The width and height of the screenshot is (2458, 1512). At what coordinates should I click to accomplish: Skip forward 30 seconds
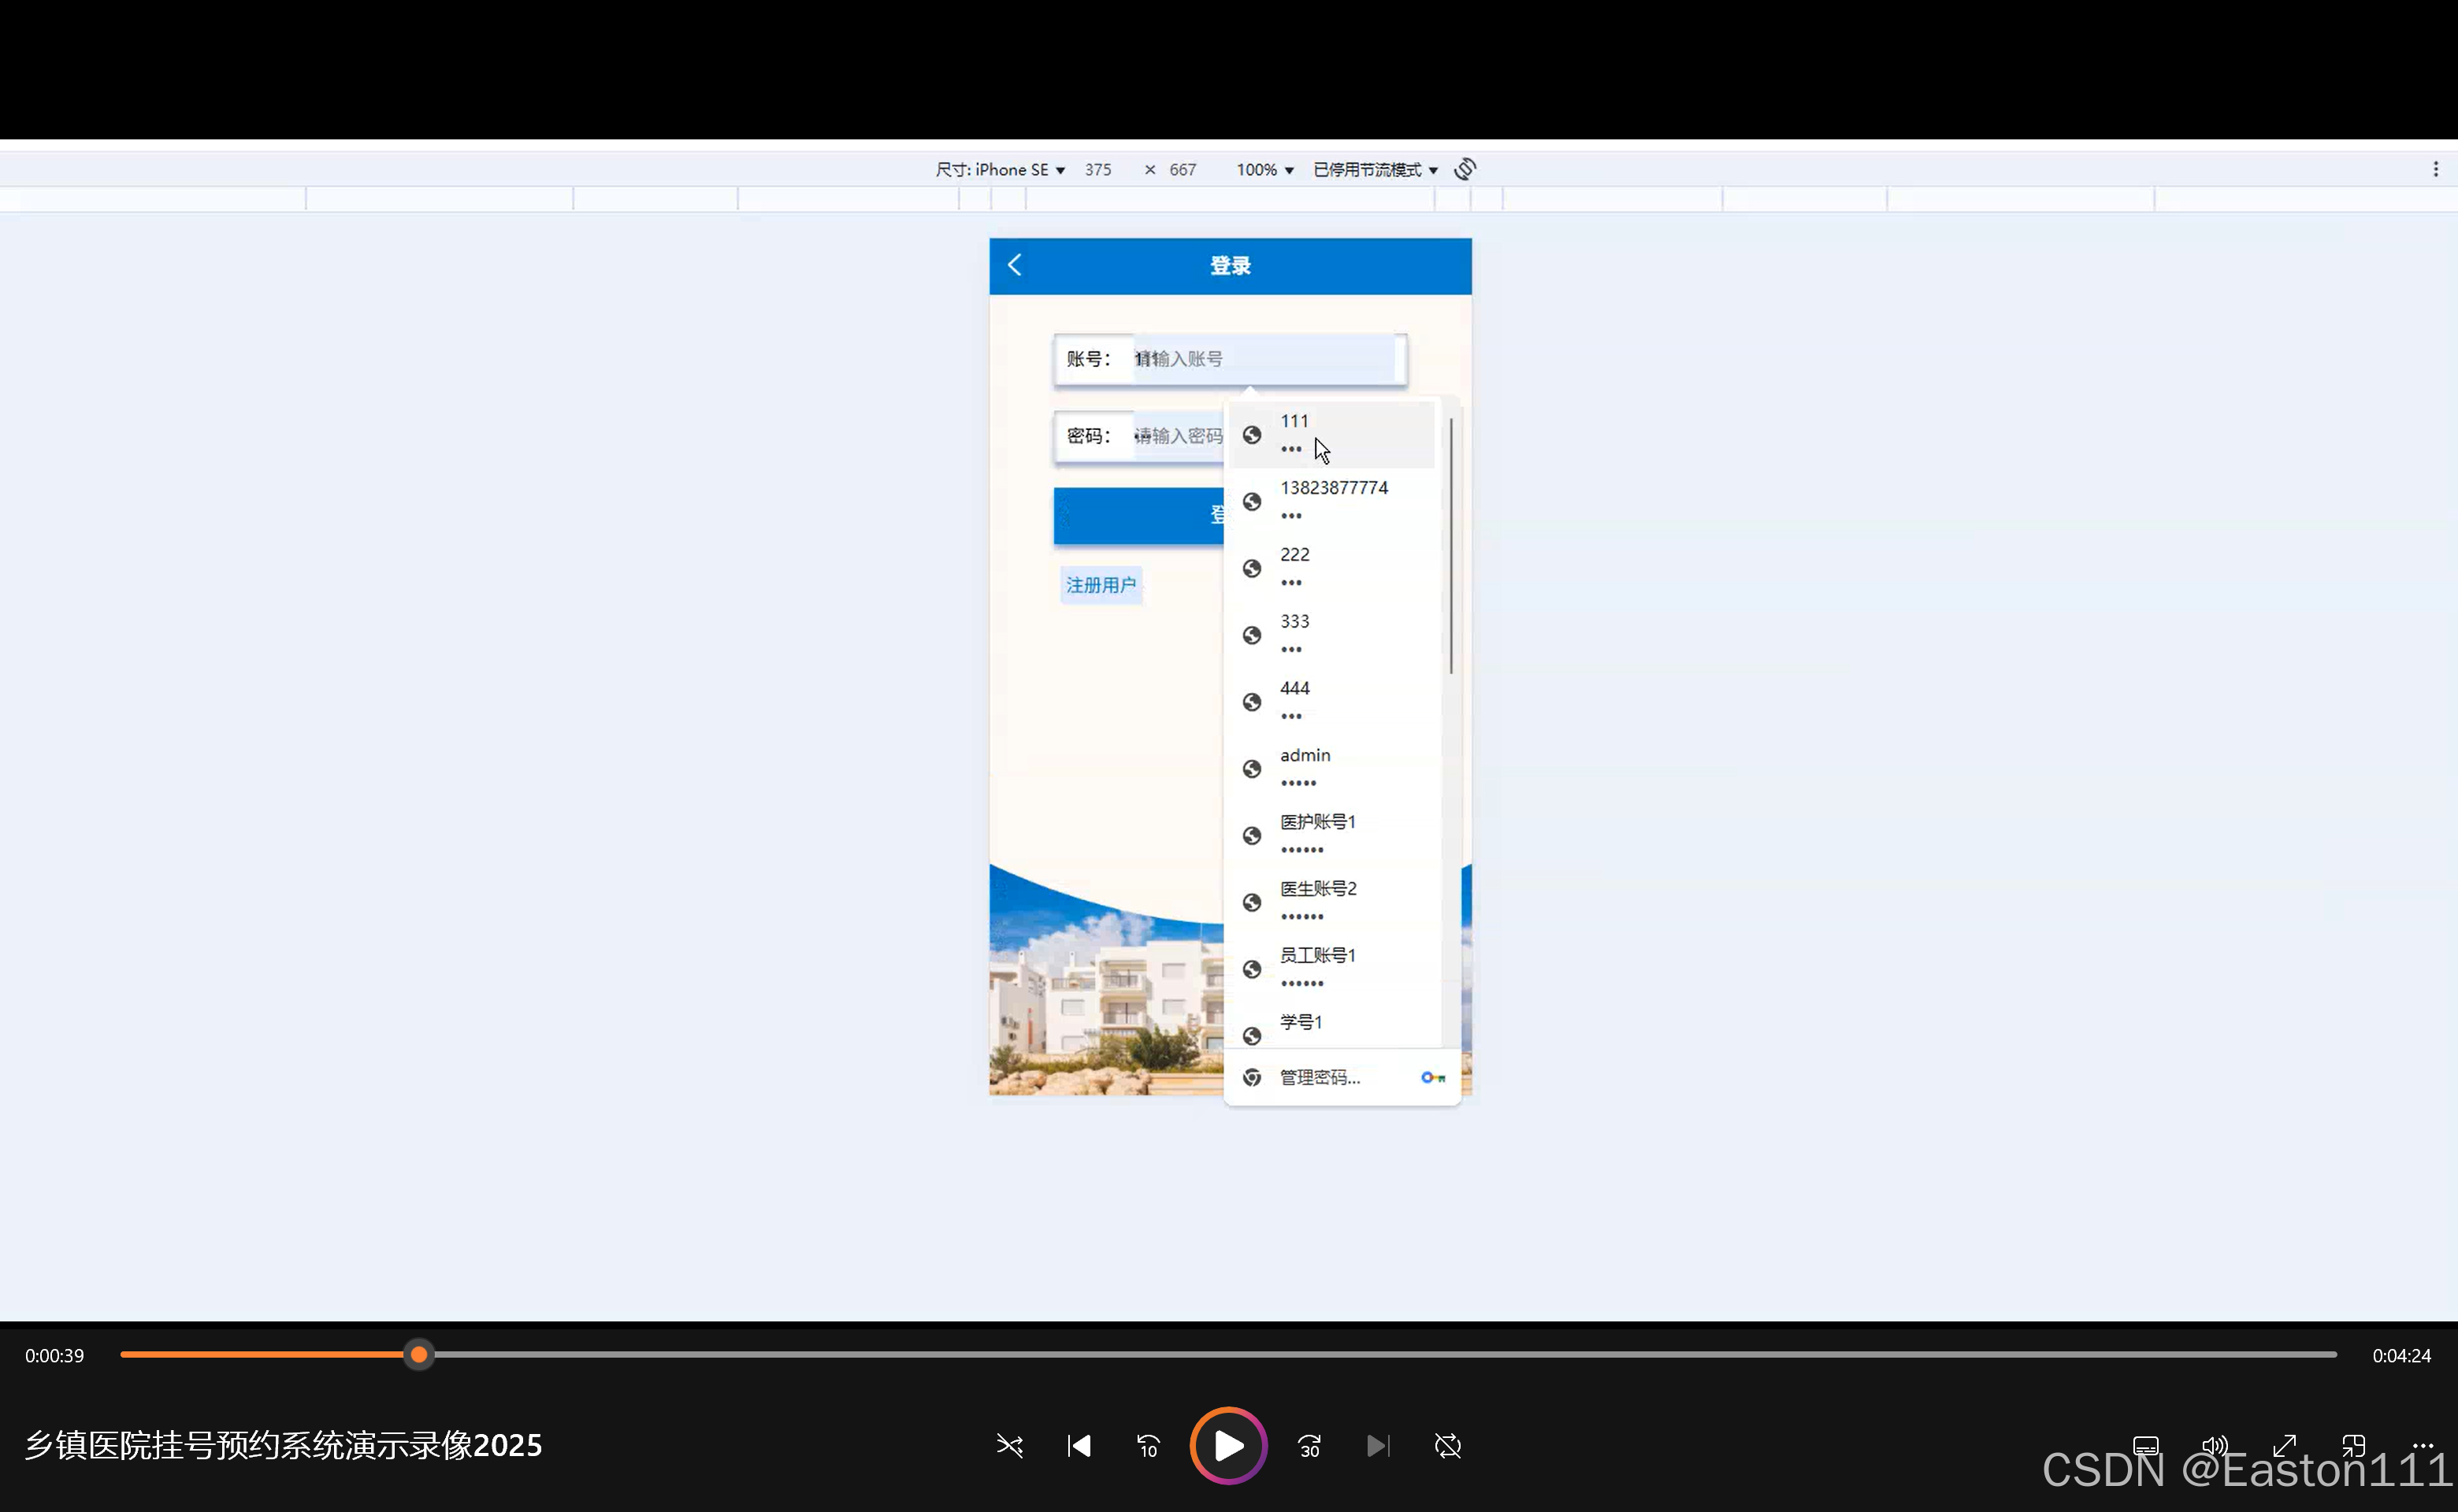coord(1309,1446)
